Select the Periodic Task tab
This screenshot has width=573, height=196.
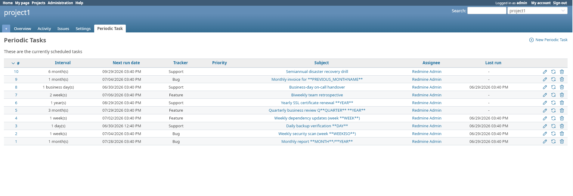(110, 29)
